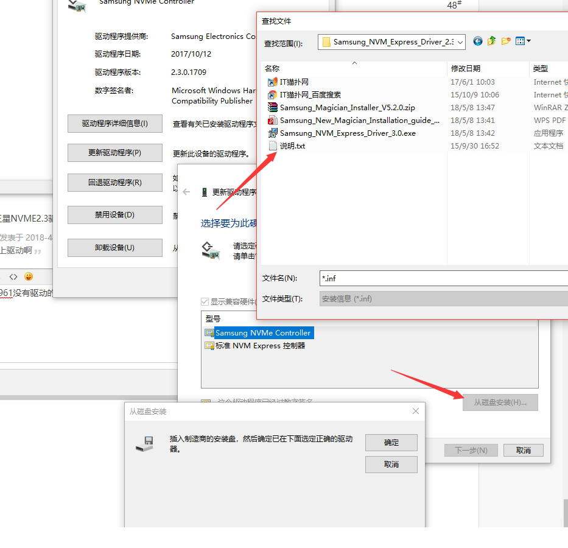Select Samsung_New_Magician_Installation_guide PDF

(x=360, y=120)
